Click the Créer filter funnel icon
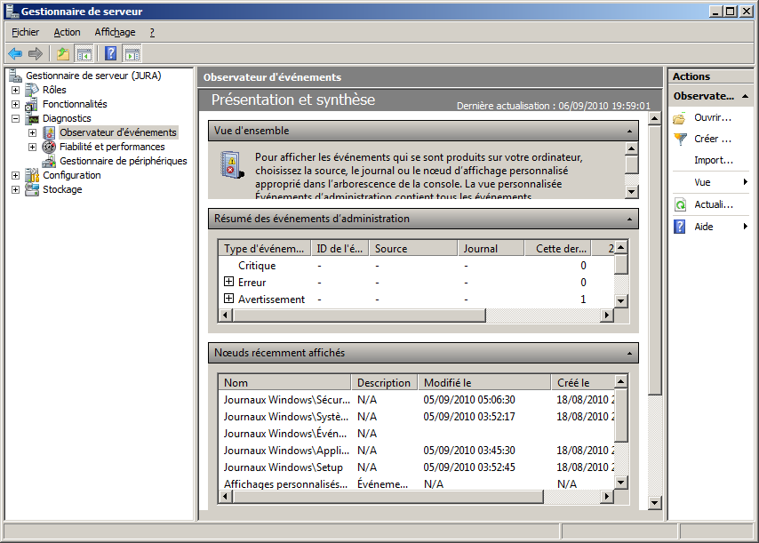 [680, 139]
